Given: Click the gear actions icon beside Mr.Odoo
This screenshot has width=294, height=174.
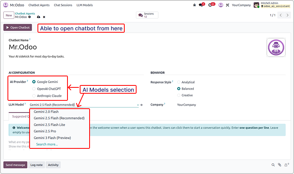Looking at the screenshot, I should [x=30, y=17].
